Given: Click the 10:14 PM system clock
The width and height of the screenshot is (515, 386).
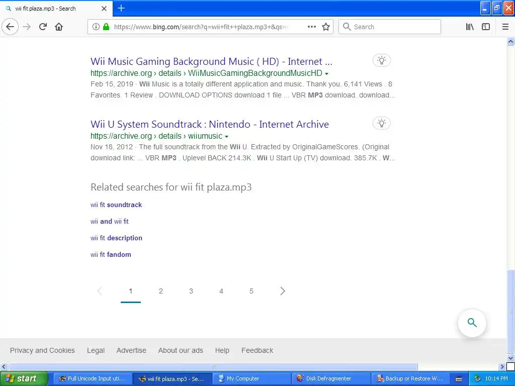Looking at the screenshot, I should [496, 379].
